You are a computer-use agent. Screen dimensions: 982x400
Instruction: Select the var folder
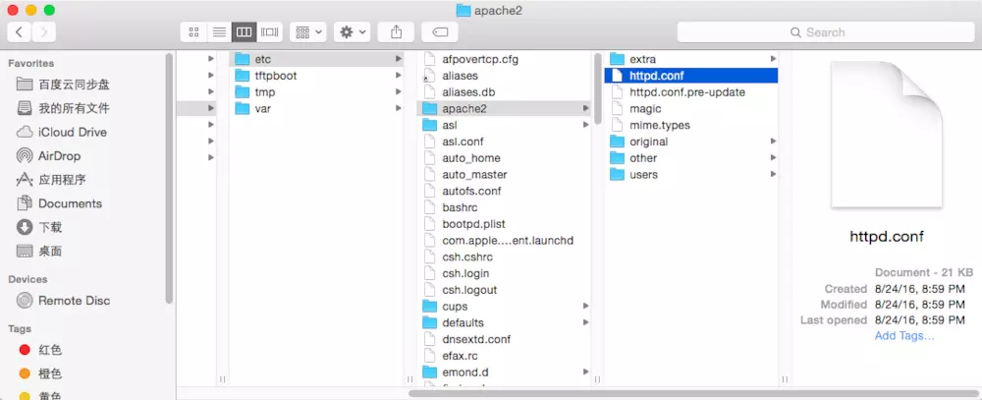pos(316,108)
